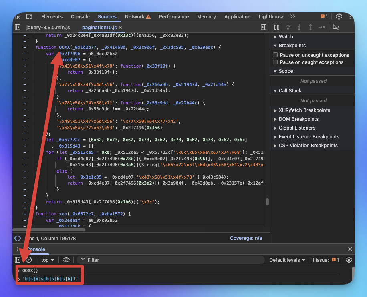
Task: Open DevTools settings gear
Action: [339, 16]
